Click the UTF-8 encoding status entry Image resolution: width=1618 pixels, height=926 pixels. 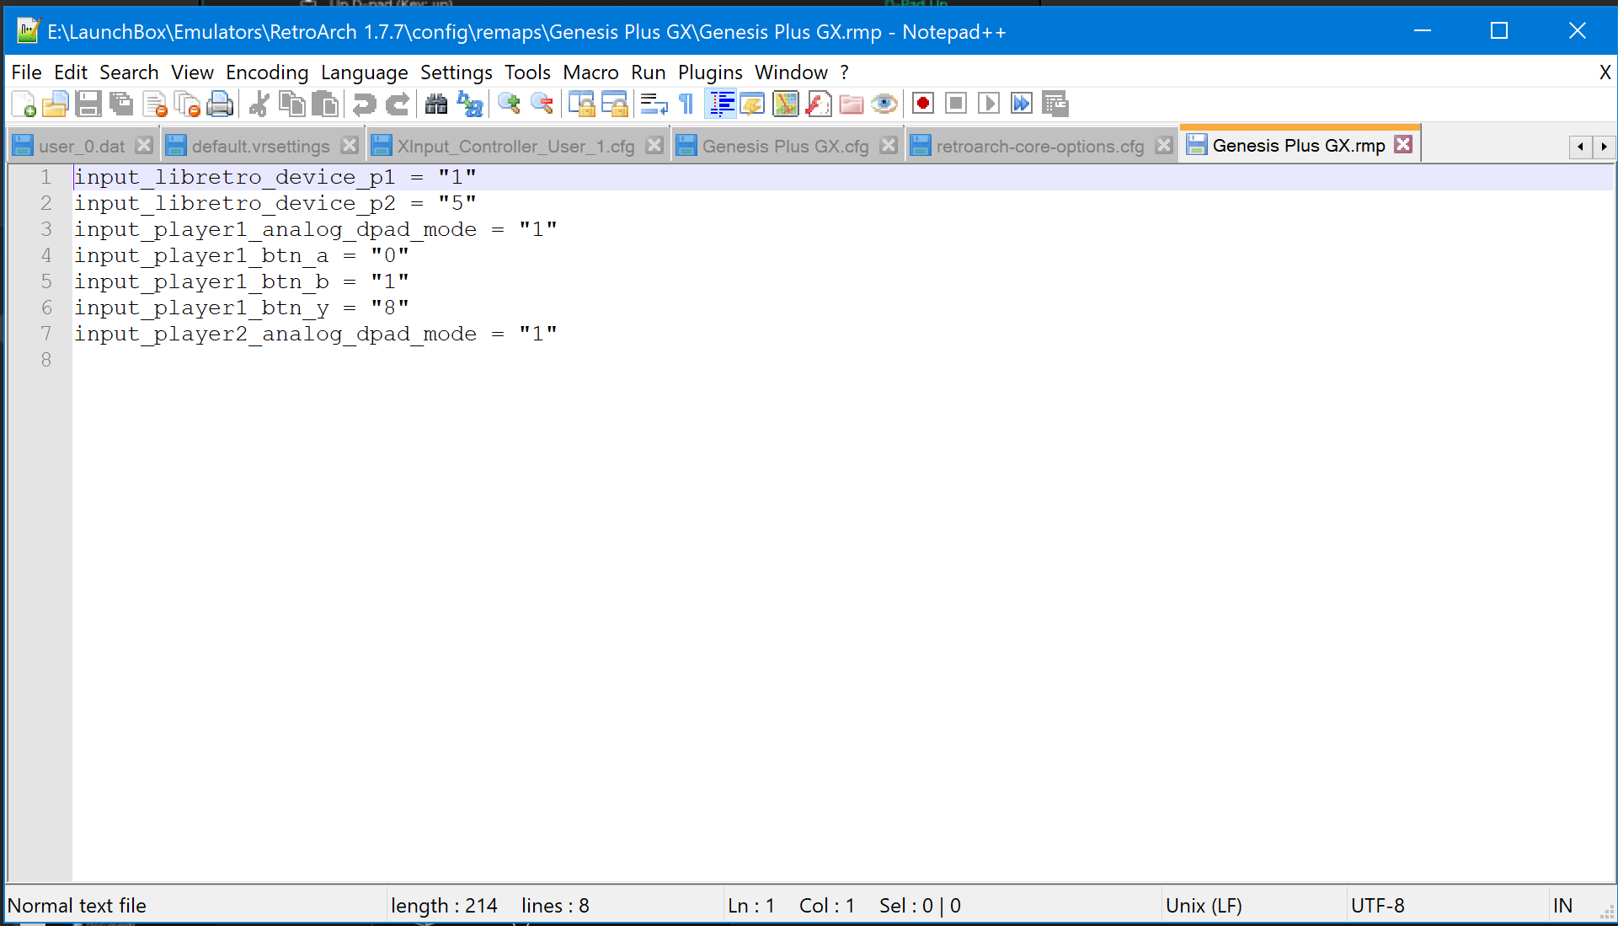(1378, 906)
